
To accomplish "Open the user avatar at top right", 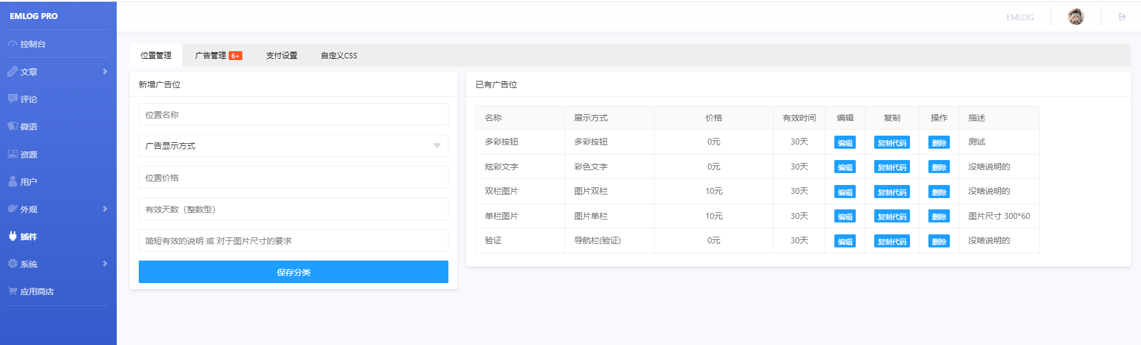I will coord(1076,17).
